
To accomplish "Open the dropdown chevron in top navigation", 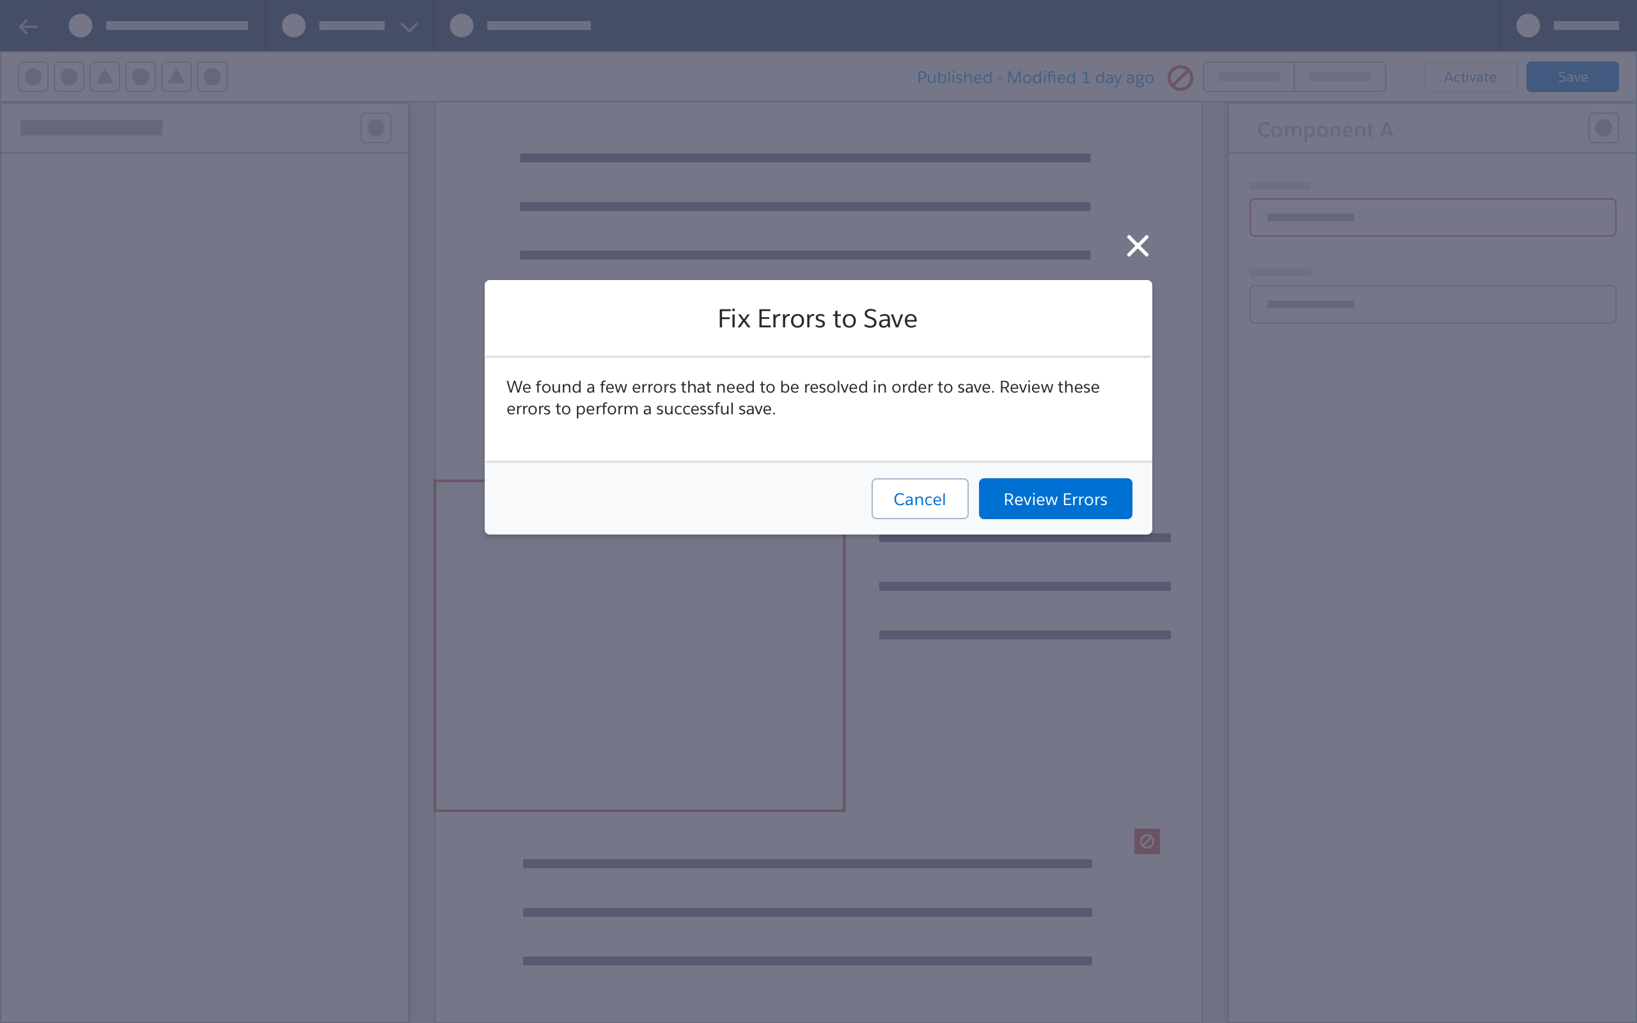I will 409,27.
